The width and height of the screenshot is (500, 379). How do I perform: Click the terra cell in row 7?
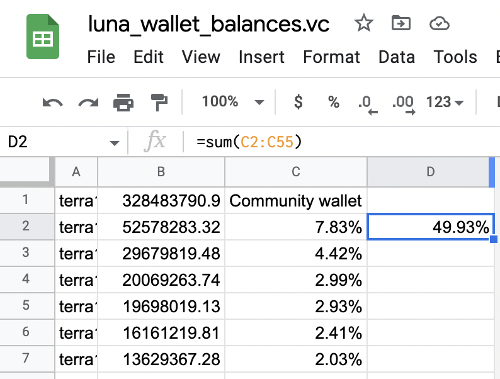[x=76, y=359]
